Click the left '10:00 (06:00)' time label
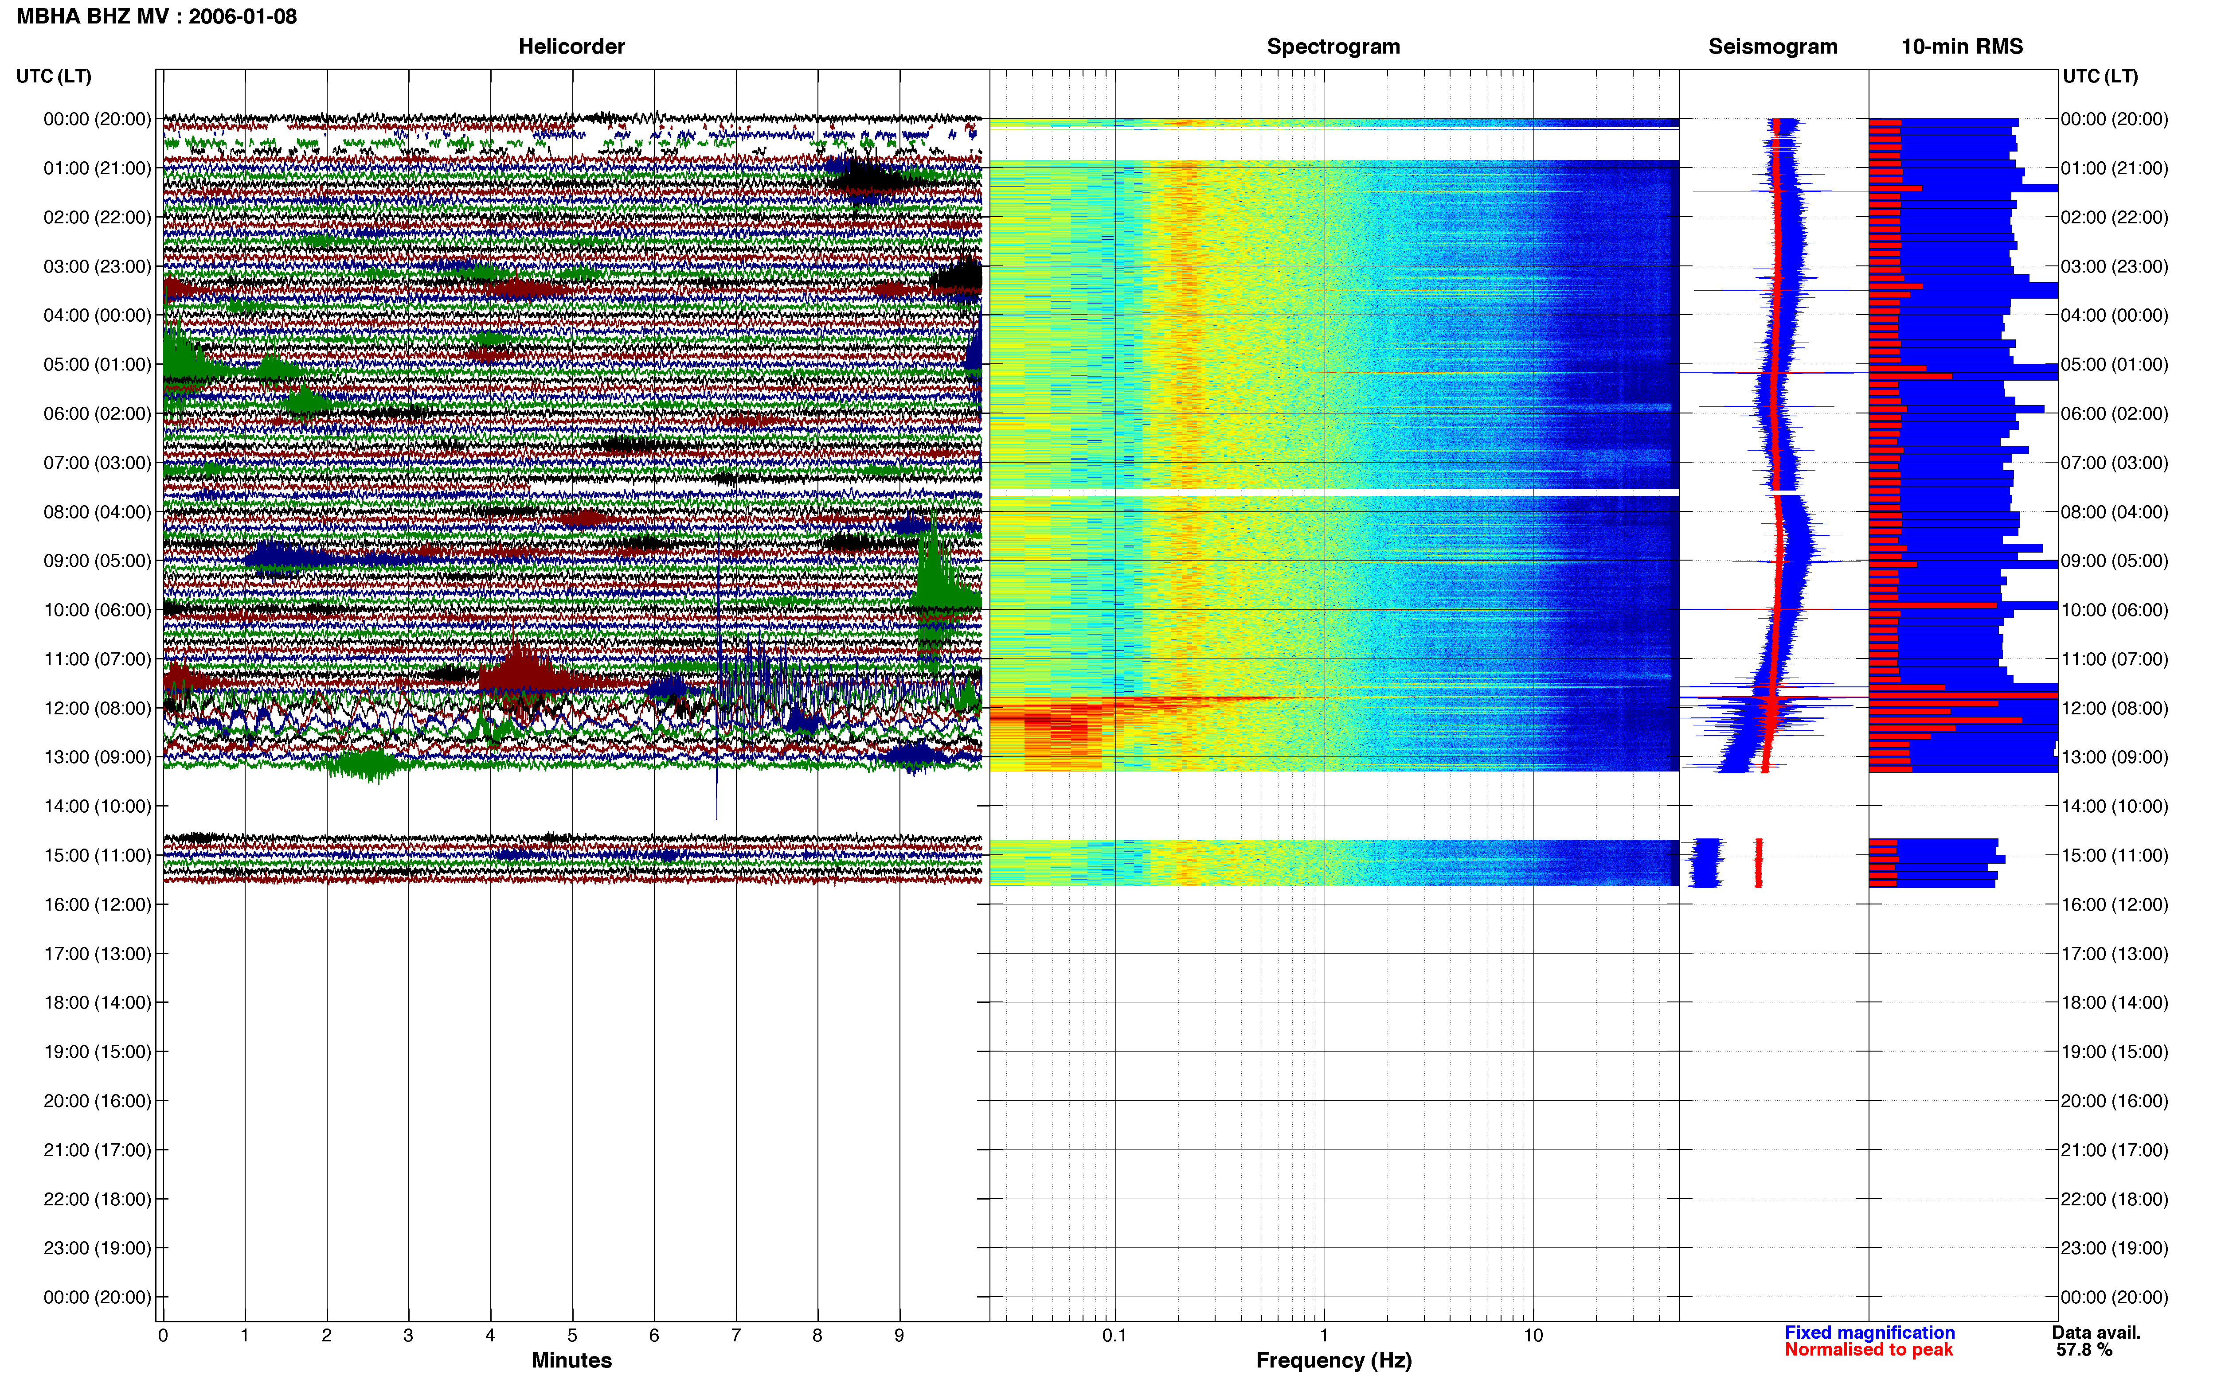The width and height of the screenshot is (2225, 1391). coord(98,610)
